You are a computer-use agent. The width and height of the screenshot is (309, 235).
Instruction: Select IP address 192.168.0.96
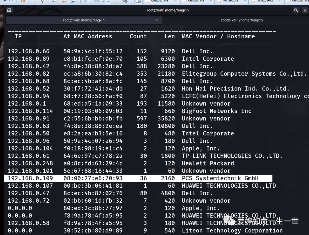point(29,141)
